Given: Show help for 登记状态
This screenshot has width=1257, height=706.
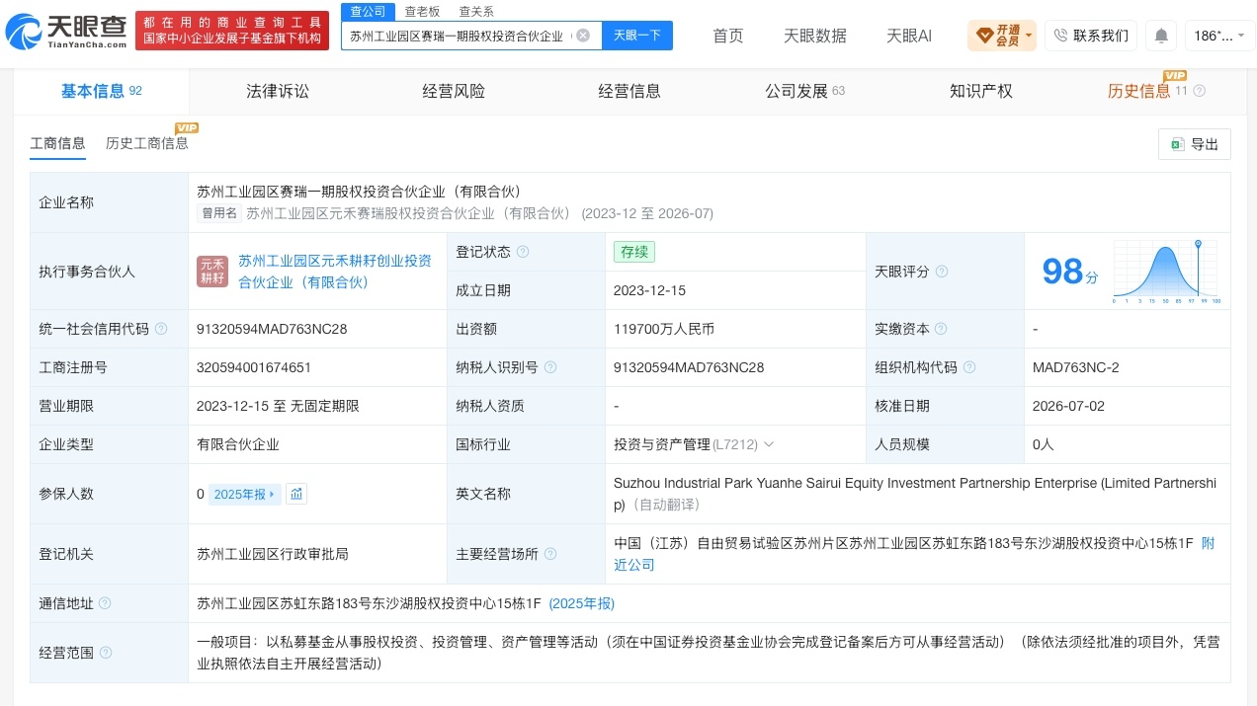Looking at the screenshot, I should coord(523,252).
